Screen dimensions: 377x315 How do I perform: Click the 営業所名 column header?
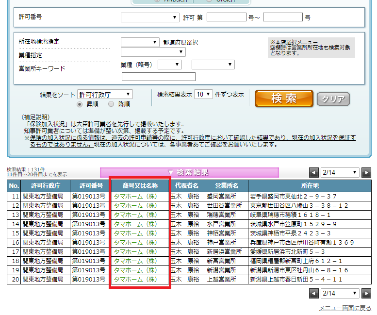227,185
